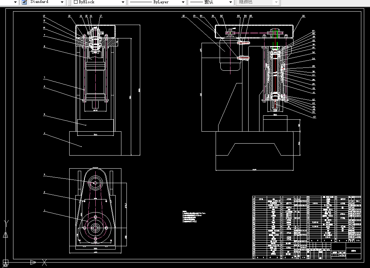The image size is (370, 268).
Task: Select part balloon number 4
Action: point(44,133)
